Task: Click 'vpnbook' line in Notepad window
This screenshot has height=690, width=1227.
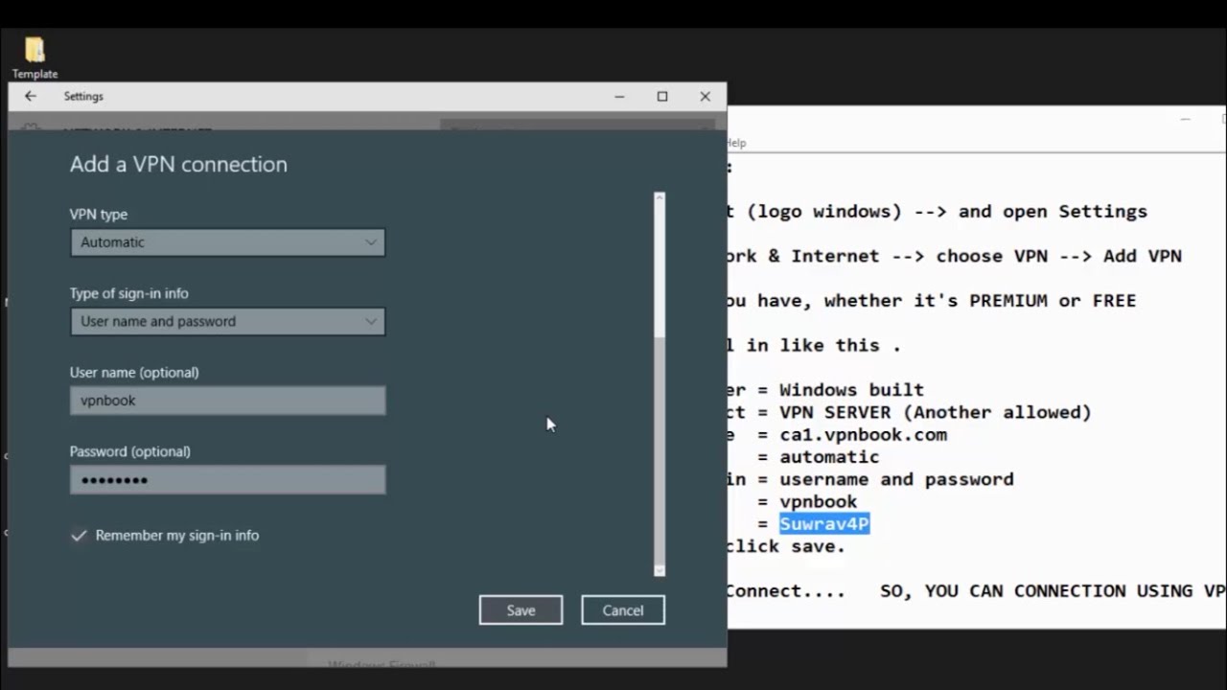Action: click(x=818, y=501)
